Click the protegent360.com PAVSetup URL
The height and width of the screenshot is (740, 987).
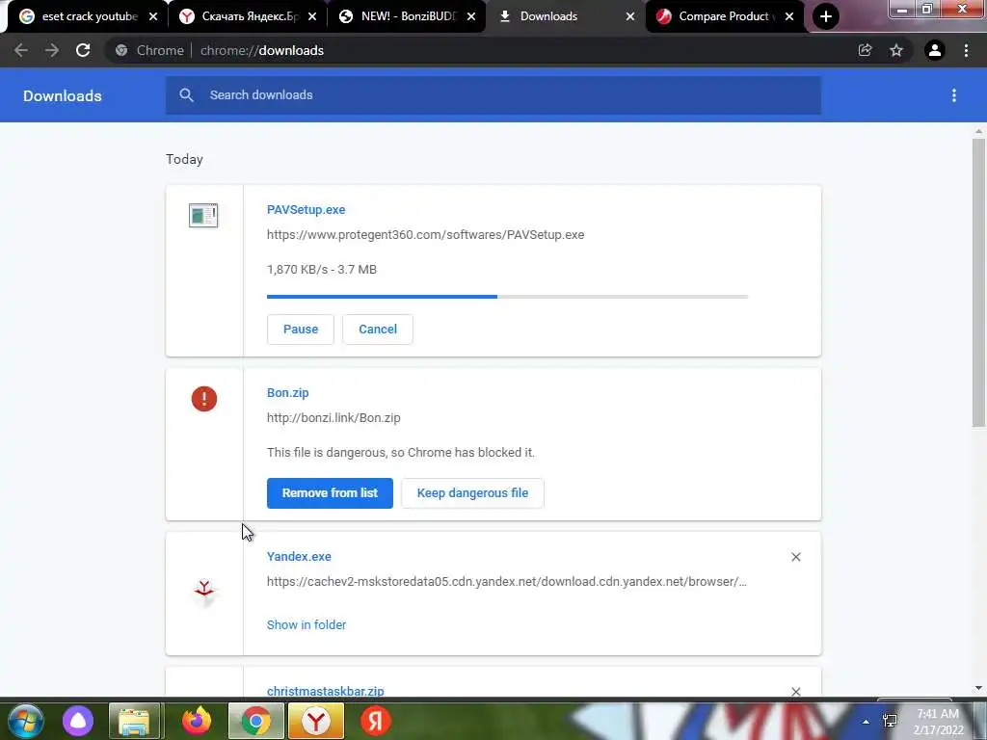pyautogui.click(x=425, y=235)
